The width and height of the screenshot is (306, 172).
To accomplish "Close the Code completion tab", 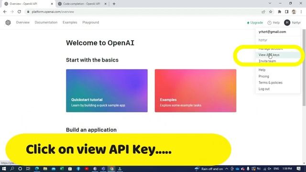I will tap(105, 4).
